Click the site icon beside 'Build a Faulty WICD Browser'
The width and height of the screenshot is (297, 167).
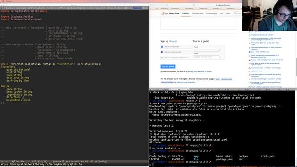[x=250, y=52]
